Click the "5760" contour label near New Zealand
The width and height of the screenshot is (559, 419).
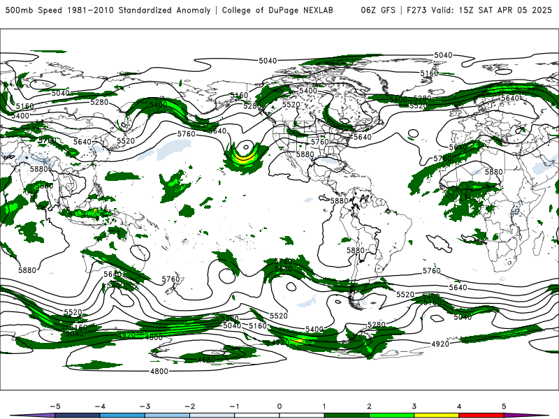tap(170, 279)
